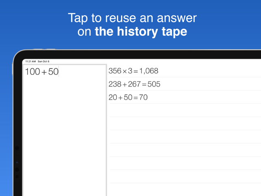
Task: Click the bold "the history tape" headline
Action: pos(141,31)
